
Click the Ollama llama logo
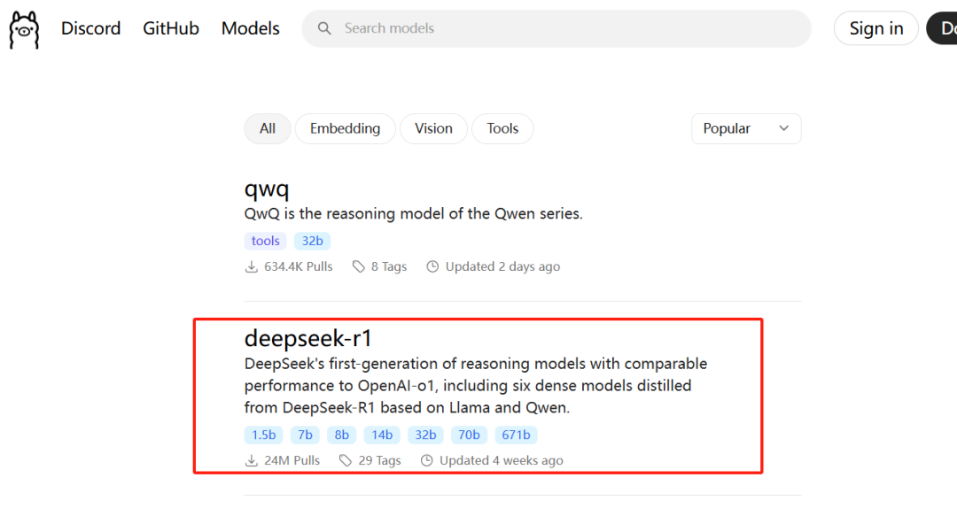[x=25, y=29]
